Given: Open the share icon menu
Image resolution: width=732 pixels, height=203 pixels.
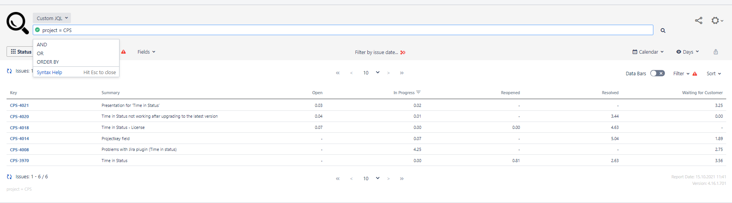Looking at the screenshot, I should coord(698,20).
